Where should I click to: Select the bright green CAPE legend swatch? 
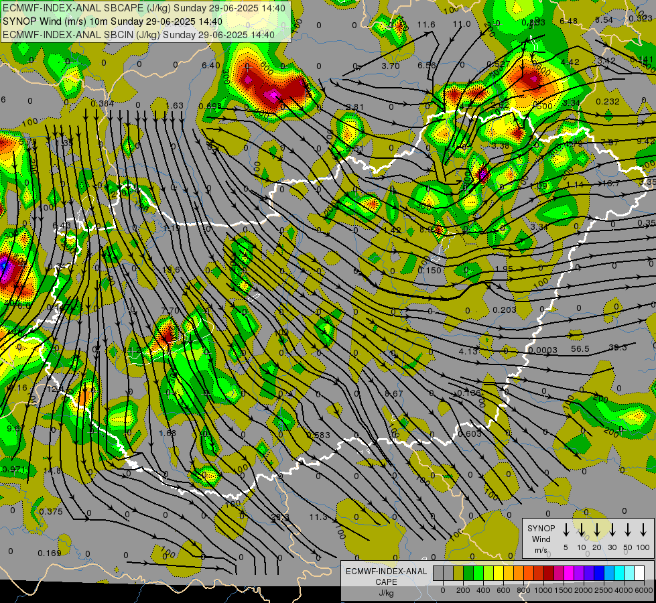coord(478,574)
